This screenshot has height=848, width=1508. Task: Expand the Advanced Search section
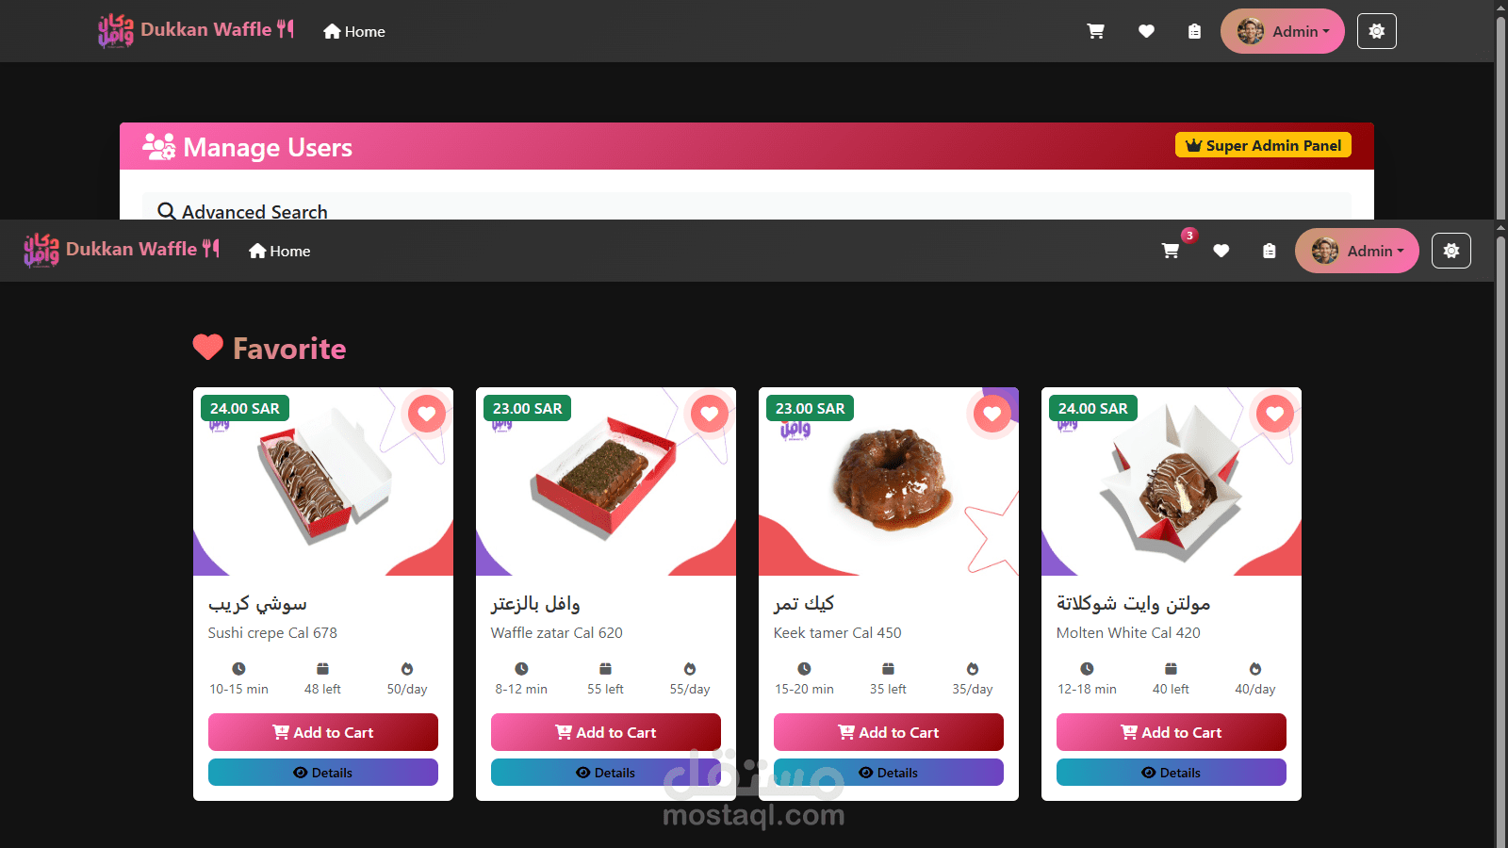(243, 211)
